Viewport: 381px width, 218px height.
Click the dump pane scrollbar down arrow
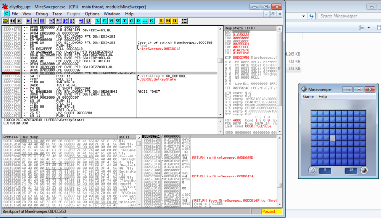click(x=139, y=204)
